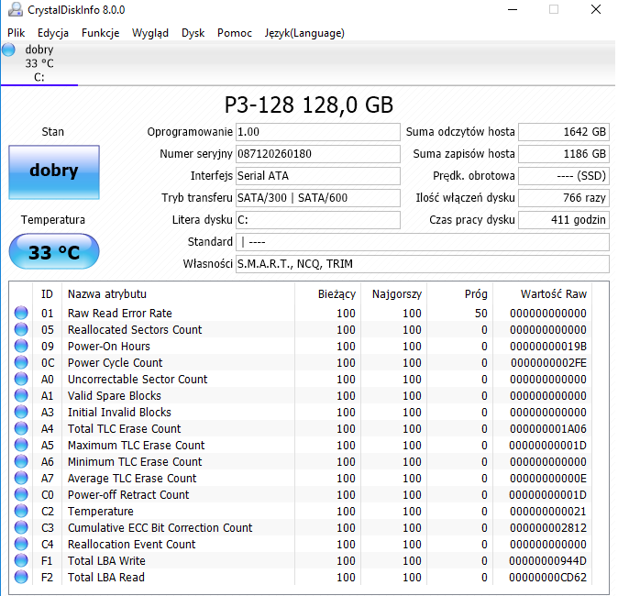Select the C: disk tab at top
The image size is (618, 596).
[39, 63]
